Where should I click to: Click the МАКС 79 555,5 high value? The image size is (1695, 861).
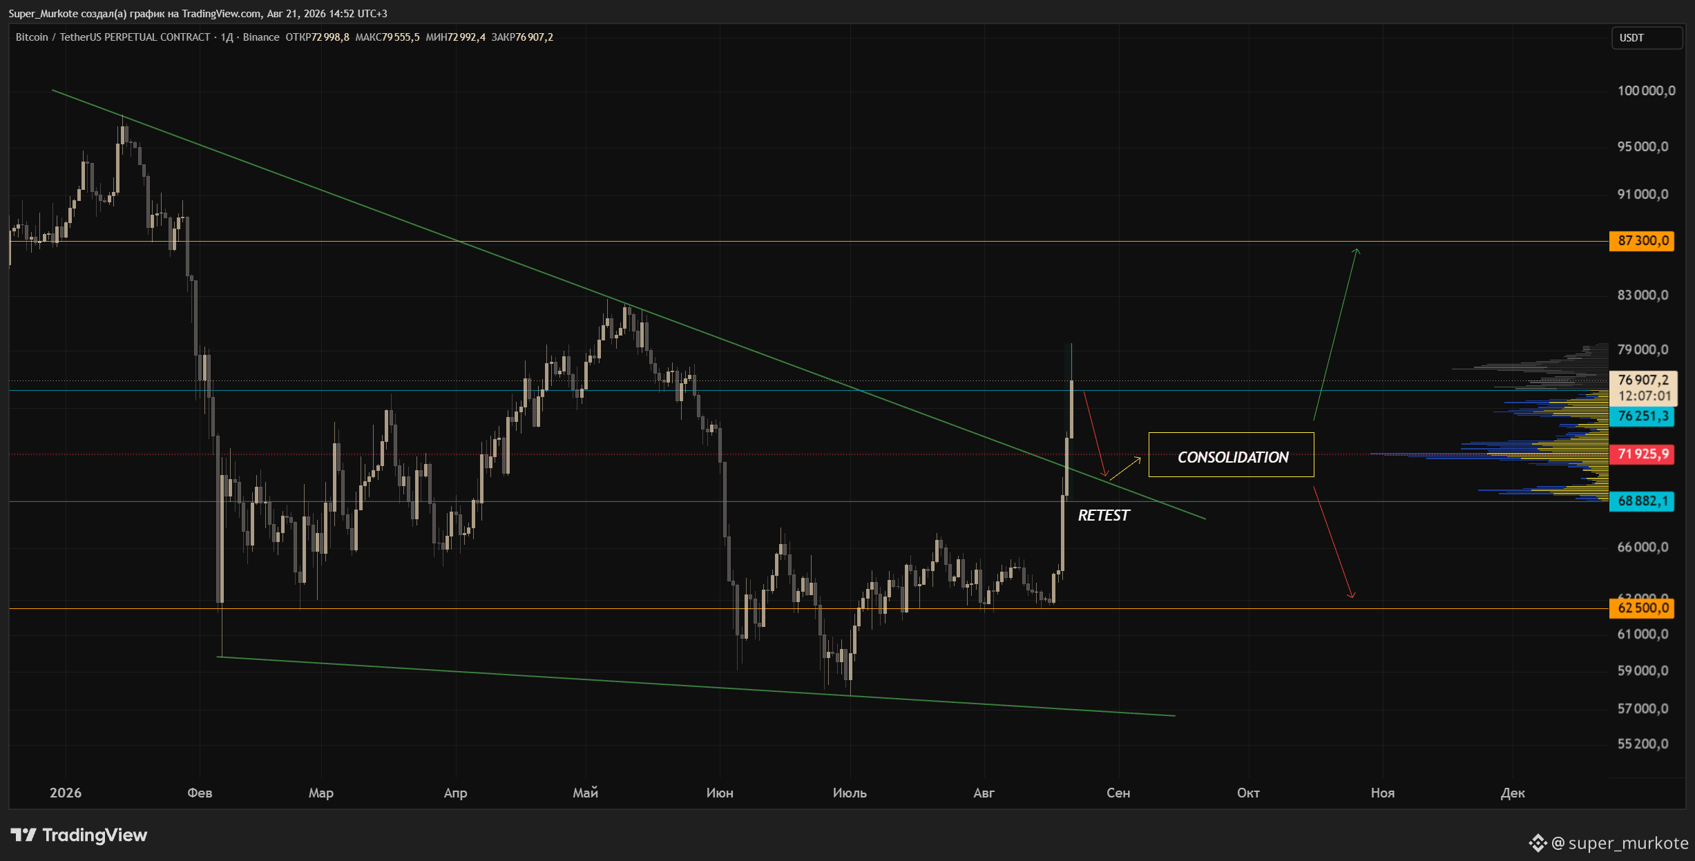coord(387,37)
